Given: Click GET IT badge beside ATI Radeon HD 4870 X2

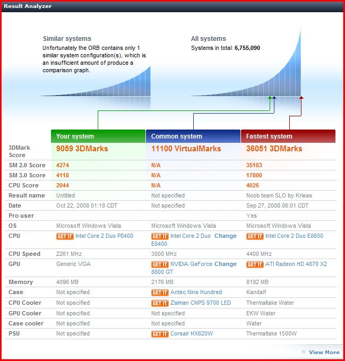Looking at the screenshot, I should coord(255,264).
